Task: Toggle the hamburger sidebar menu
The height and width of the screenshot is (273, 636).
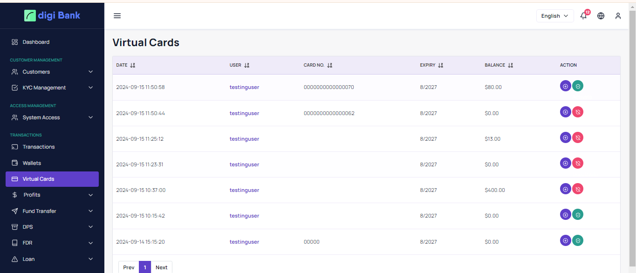Action: tap(117, 16)
